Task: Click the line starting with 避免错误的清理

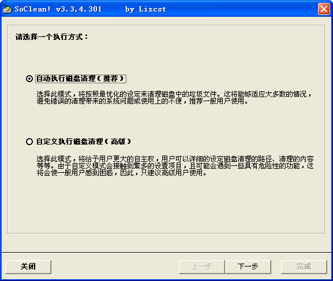Action: [143, 101]
